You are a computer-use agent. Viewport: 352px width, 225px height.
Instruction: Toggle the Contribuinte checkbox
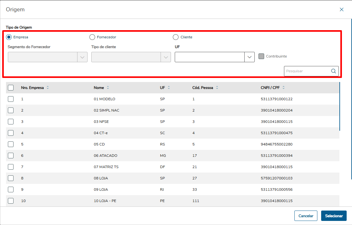pos(261,56)
